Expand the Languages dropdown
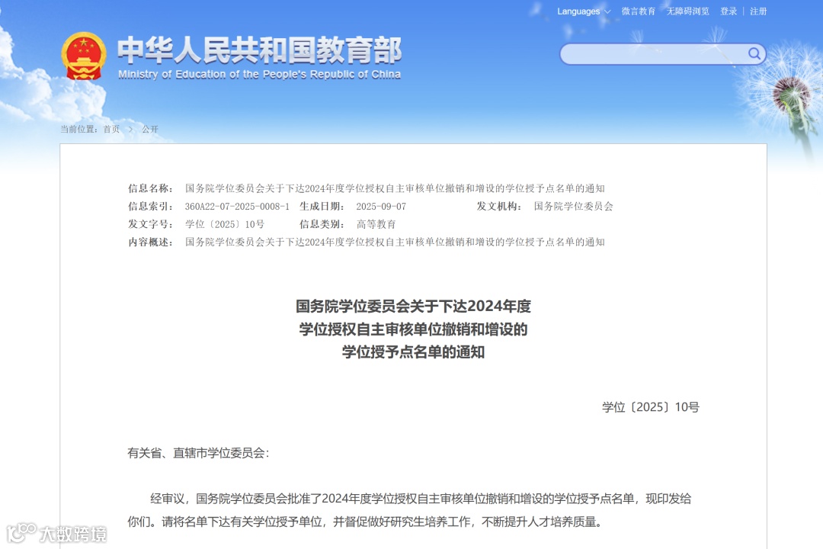Image resolution: width=823 pixels, height=549 pixels. [x=584, y=11]
